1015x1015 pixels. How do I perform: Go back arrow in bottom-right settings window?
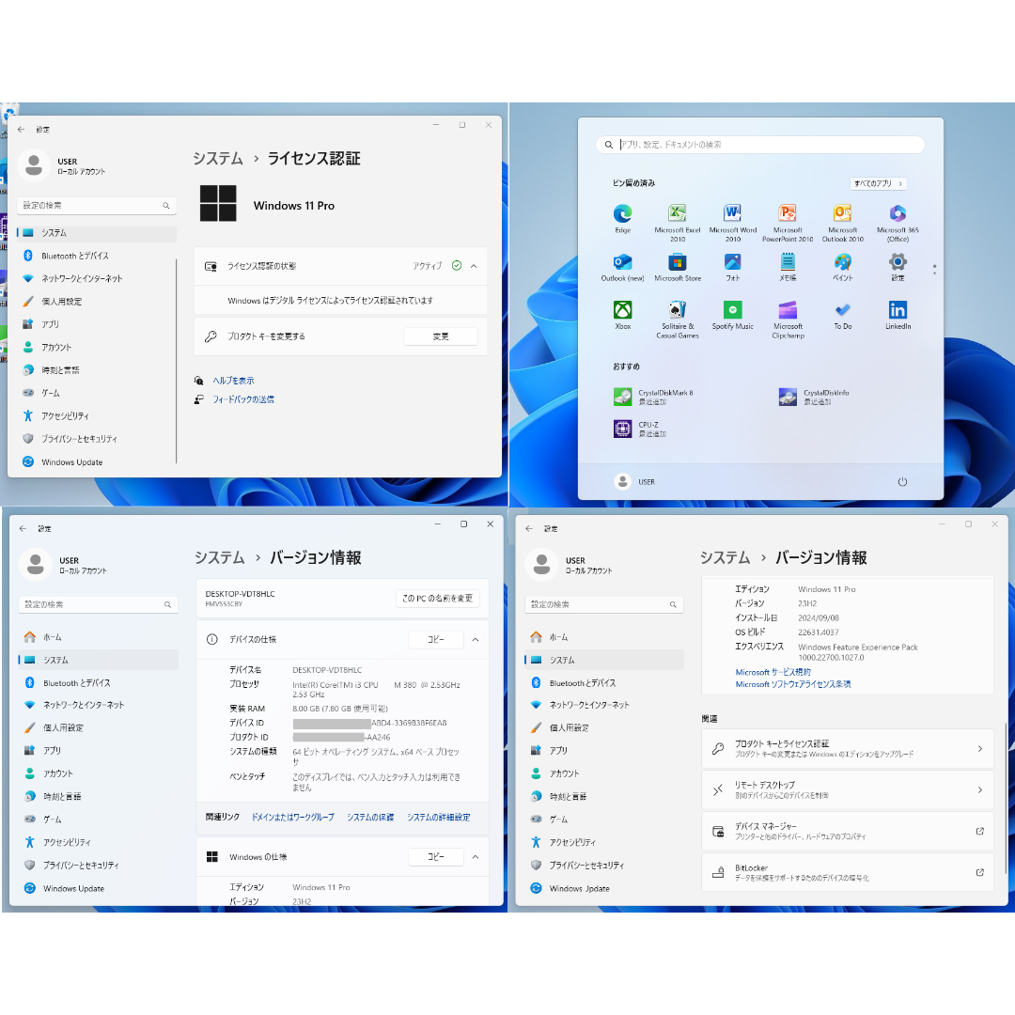click(529, 529)
